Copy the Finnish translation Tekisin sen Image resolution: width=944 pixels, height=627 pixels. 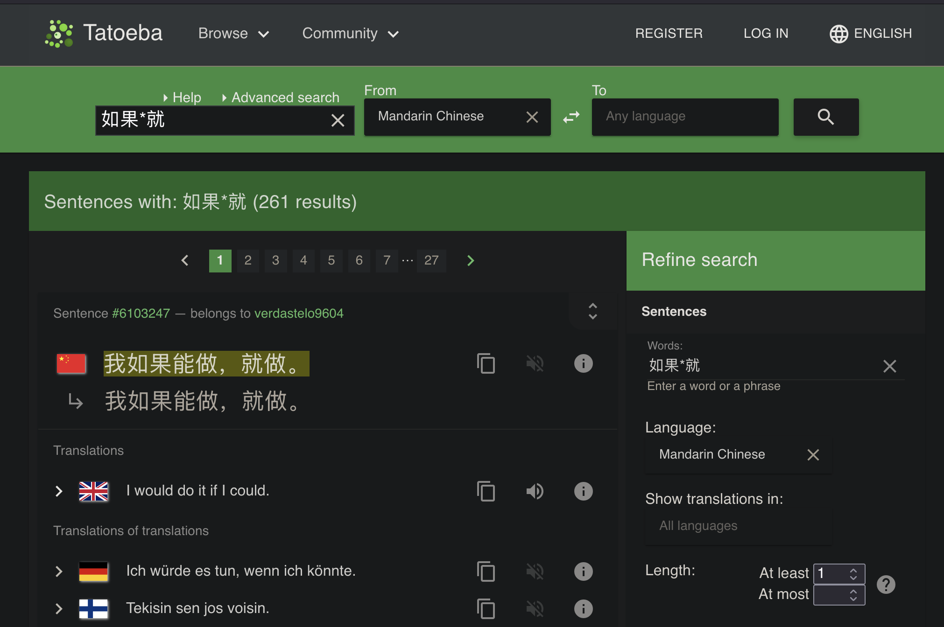[x=486, y=608]
